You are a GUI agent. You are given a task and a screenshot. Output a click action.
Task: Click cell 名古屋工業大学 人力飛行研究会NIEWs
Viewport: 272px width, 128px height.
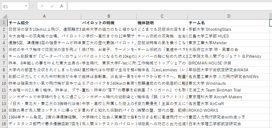229,77
